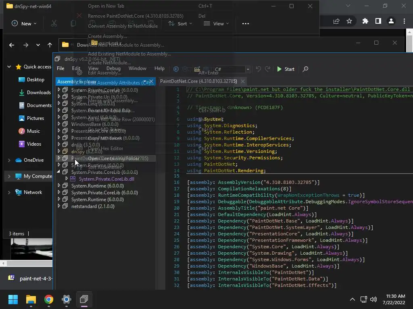Collapse the expanded System.Private.CoreLib assembly node
This screenshot has height=309, width=413.
(x=58, y=171)
